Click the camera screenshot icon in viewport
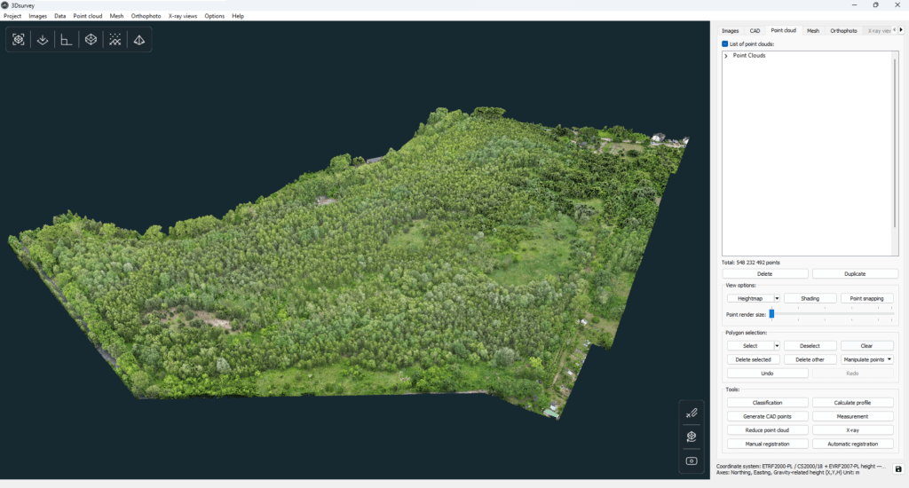Viewport: 909px width, 488px height. 692,460
